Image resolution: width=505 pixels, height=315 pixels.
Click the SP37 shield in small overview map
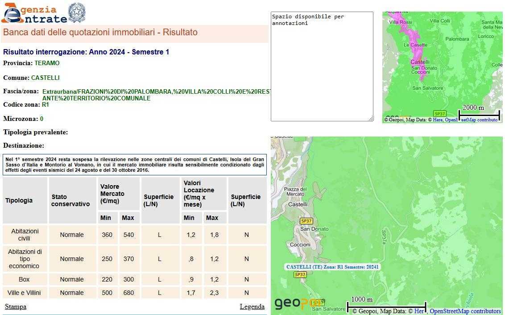(439, 114)
